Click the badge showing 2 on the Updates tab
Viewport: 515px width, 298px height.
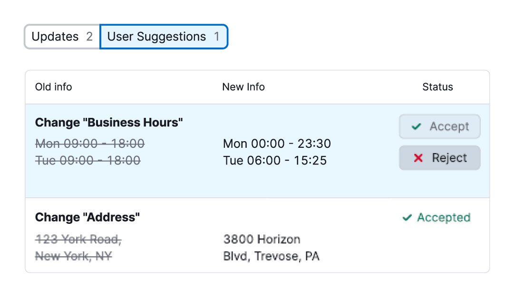pyautogui.click(x=90, y=37)
